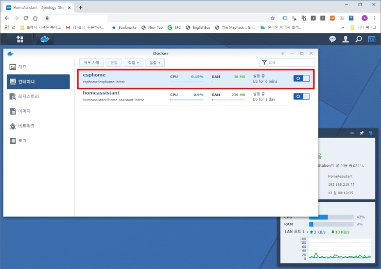Expand the LAN 포트 1 dropdown in widget
Viewport: 381px width, 269px height.
[307, 232]
